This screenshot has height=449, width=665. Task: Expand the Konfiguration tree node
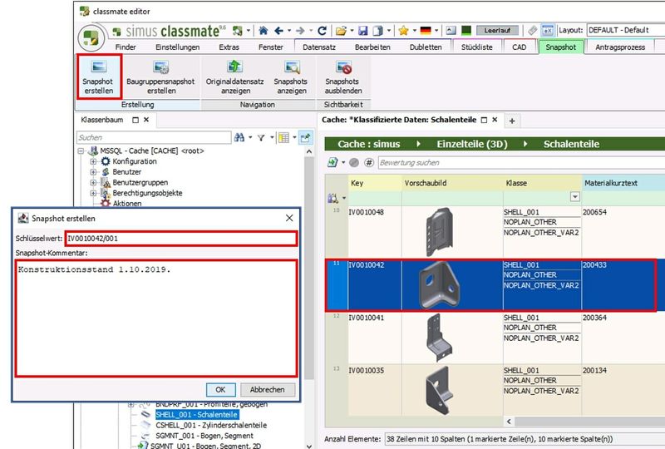click(x=93, y=161)
